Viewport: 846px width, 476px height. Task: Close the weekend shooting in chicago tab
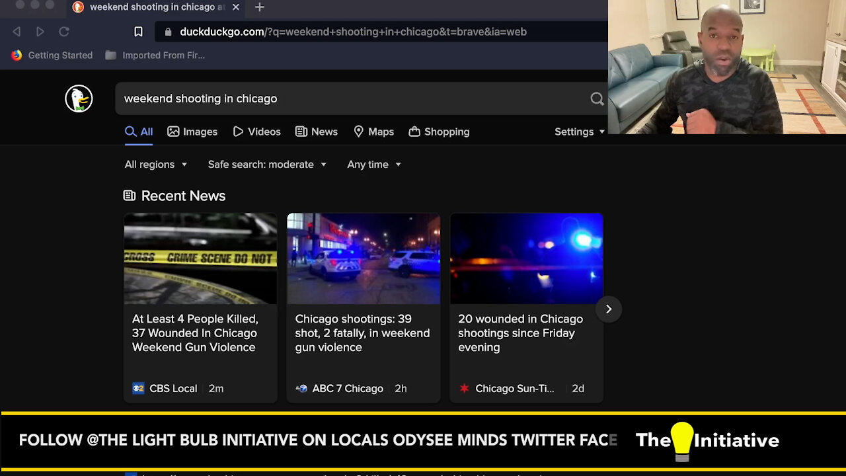pyautogui.click(x=235, y=7)
